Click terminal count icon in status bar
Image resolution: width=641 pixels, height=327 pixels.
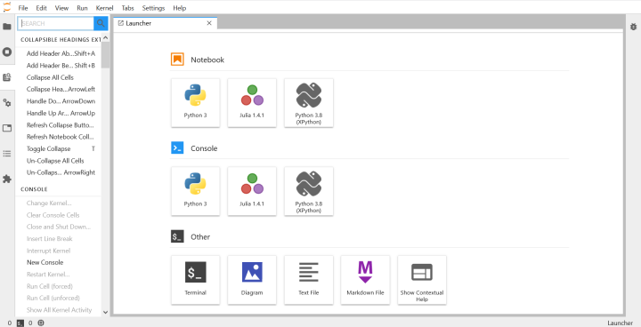[x=20, y=323]
